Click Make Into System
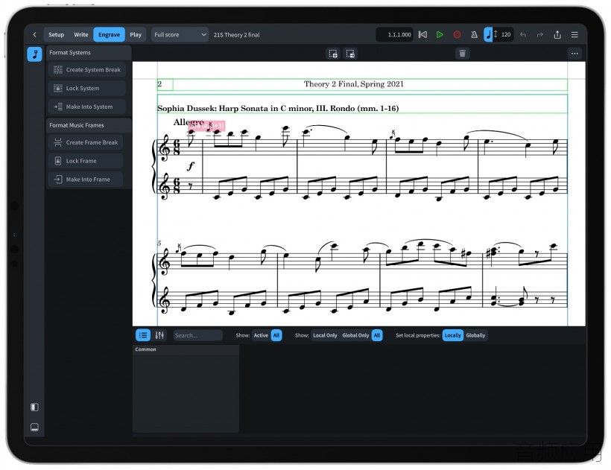The image size is (611, 470). (x=87, y=107)
